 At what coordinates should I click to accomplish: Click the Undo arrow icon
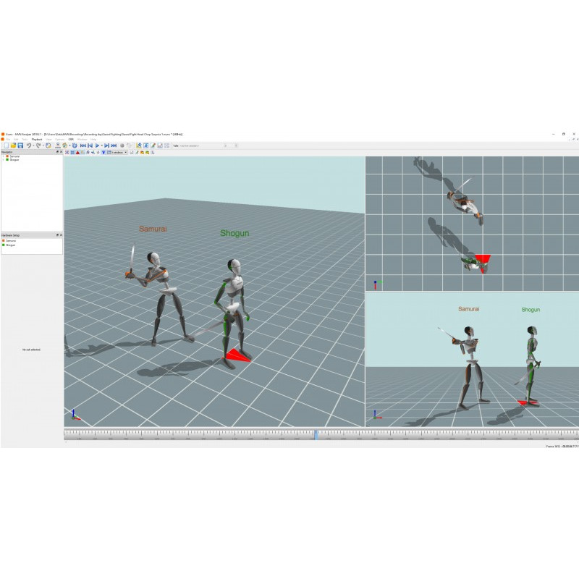(28, 145)
